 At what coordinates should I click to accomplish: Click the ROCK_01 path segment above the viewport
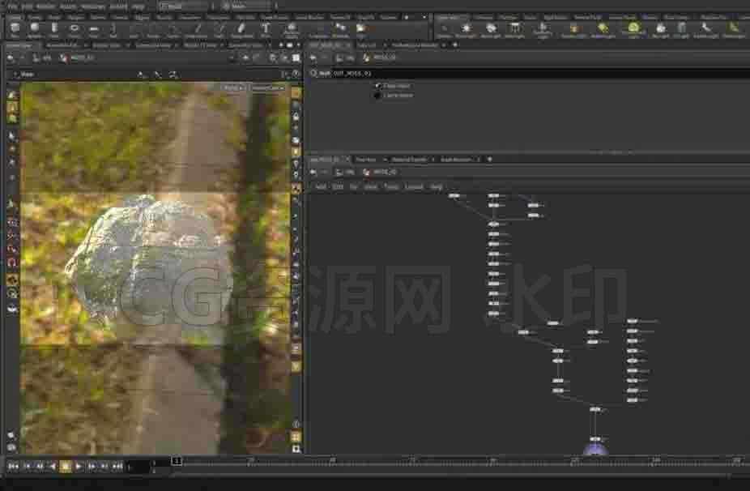click(x=78, y=58)
